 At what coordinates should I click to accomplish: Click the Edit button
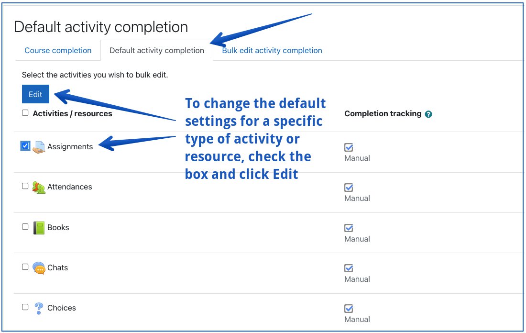(35, 94)
